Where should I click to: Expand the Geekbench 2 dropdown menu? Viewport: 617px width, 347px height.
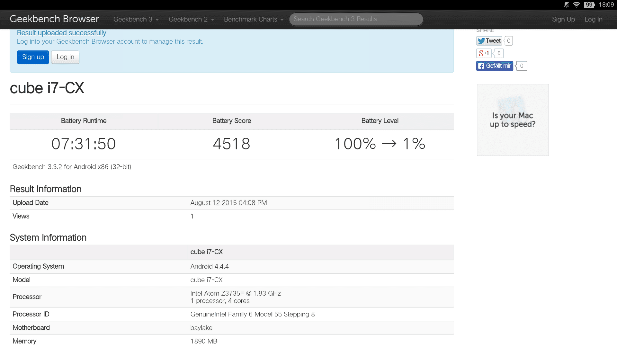click(x=191, y=19)
